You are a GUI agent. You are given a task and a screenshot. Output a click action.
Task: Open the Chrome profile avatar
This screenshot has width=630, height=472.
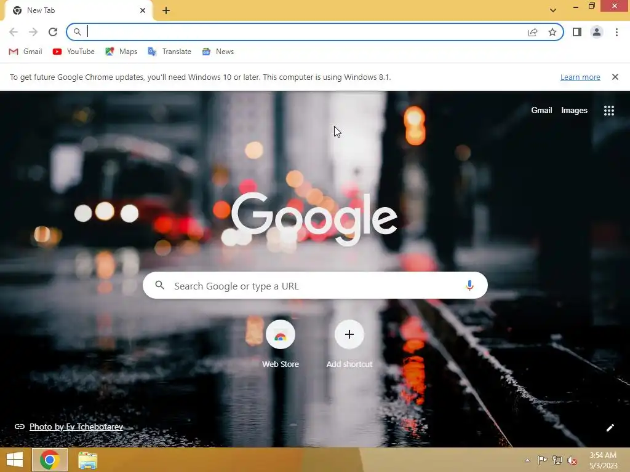pyautogui.click(x=597, y=32)
